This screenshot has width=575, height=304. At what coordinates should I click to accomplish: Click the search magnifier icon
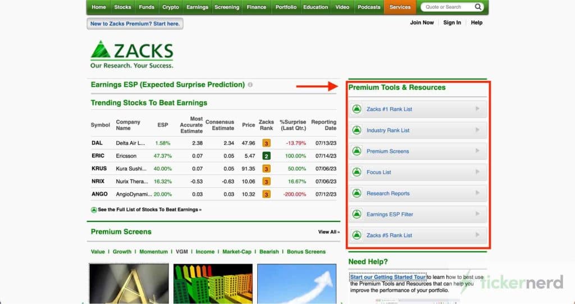coord(478,7)
